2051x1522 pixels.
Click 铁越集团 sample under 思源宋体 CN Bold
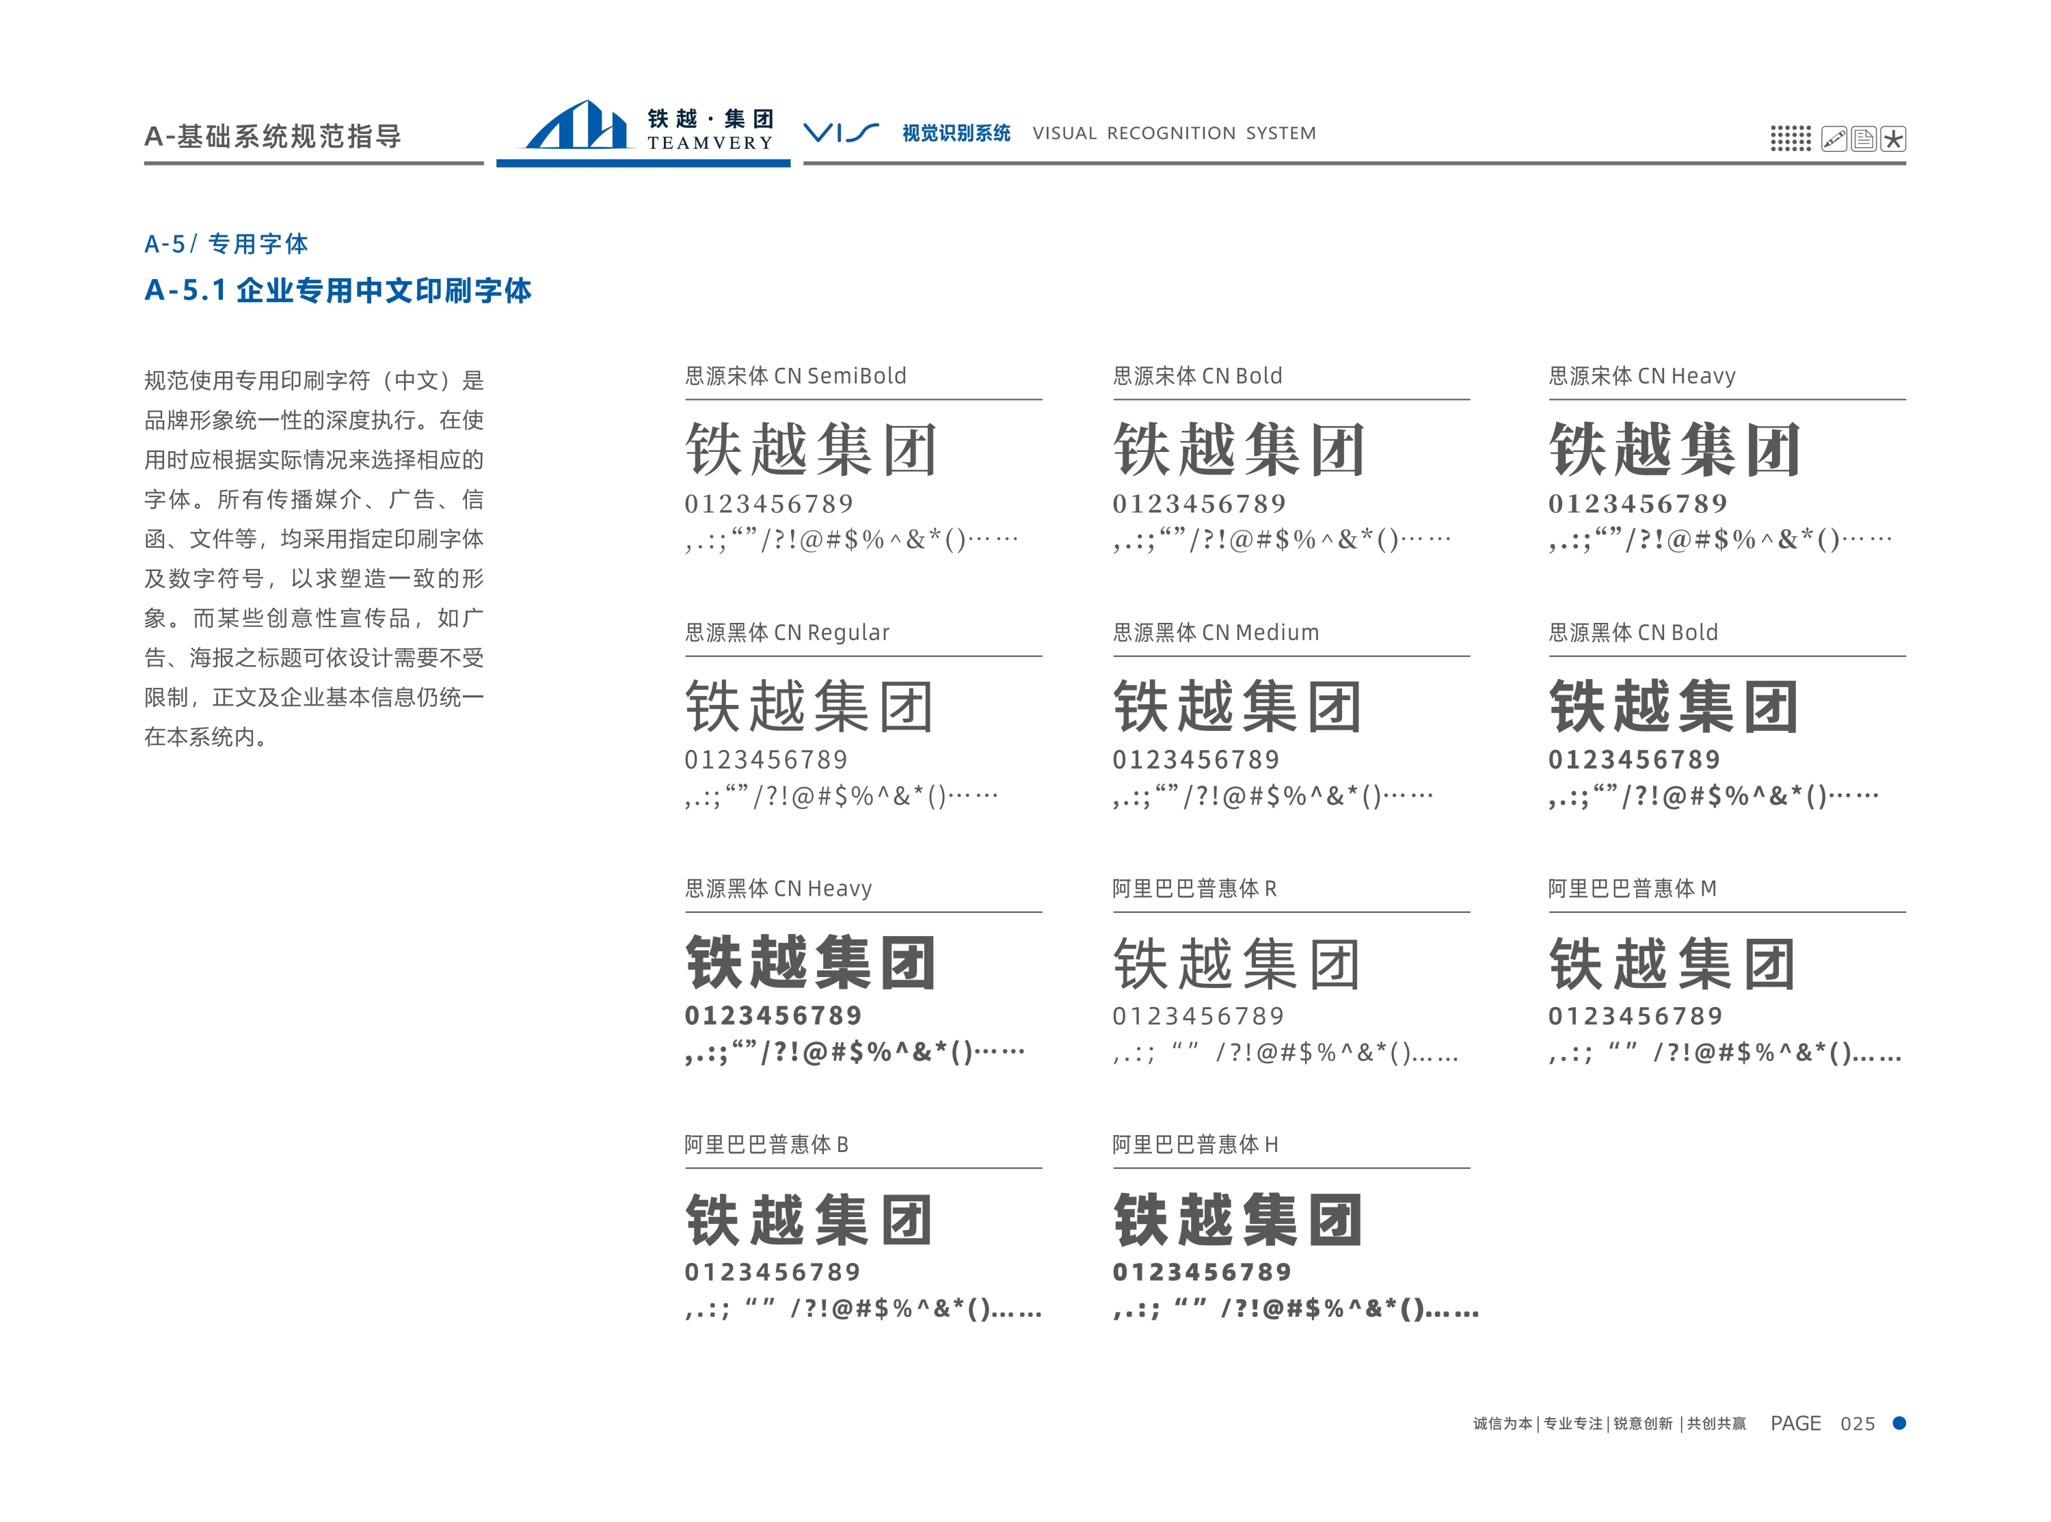tap(1239, 450)
